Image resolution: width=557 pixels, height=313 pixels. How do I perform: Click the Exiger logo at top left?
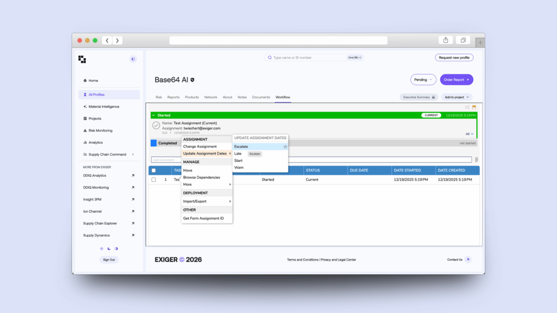click(82, 59)
